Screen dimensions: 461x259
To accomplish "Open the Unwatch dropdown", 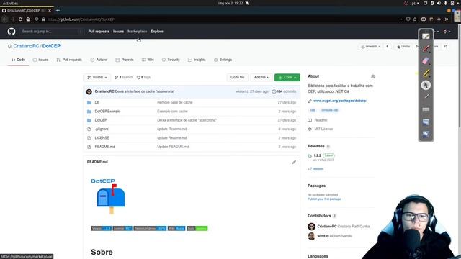I will click(x=371, y=47).
